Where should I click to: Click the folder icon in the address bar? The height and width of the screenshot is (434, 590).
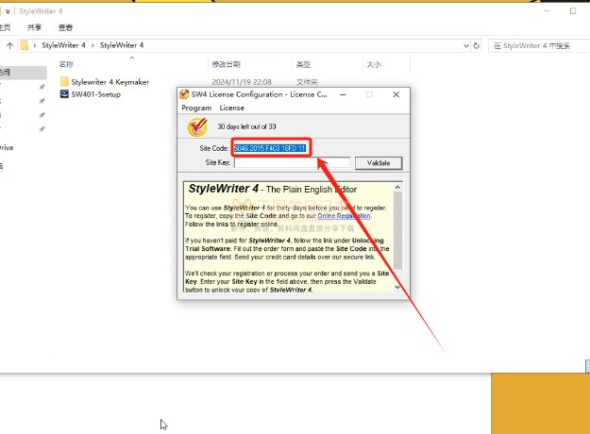23,44
